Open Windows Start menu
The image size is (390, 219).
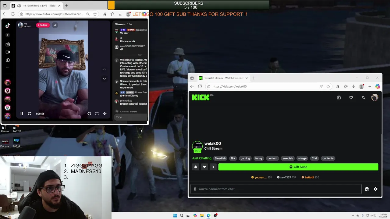click(x=175, y=216)
